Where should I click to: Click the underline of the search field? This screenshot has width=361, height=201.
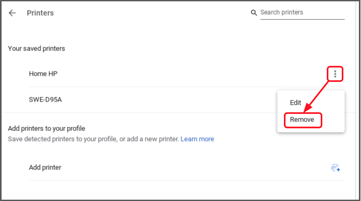pos(302,19)
